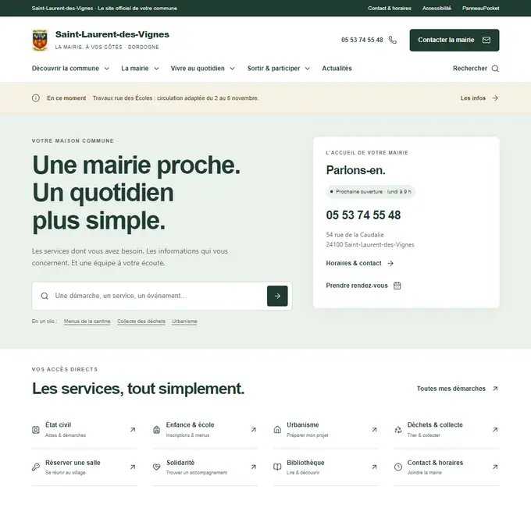Click the Enfance & école backpack icon

pyautogui.click(x=156, y=430)
